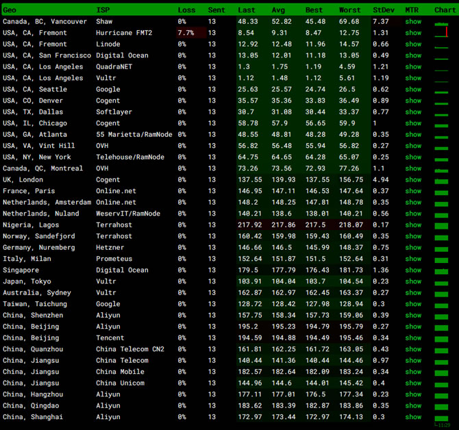Screen dimensions: 459x430
Task: Click the Loss column header
Action: coord(186,10)
